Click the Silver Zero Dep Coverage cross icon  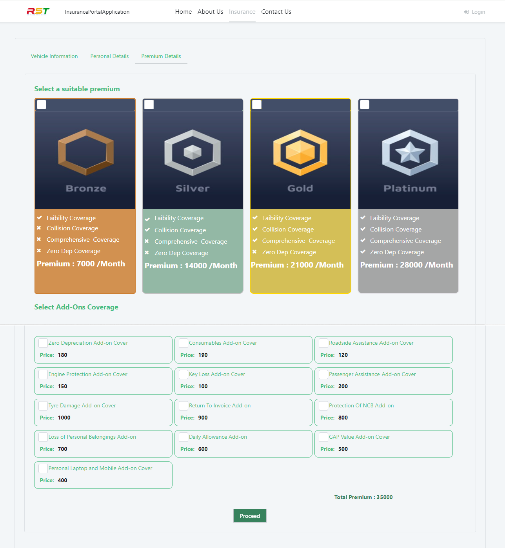[147, 253]
